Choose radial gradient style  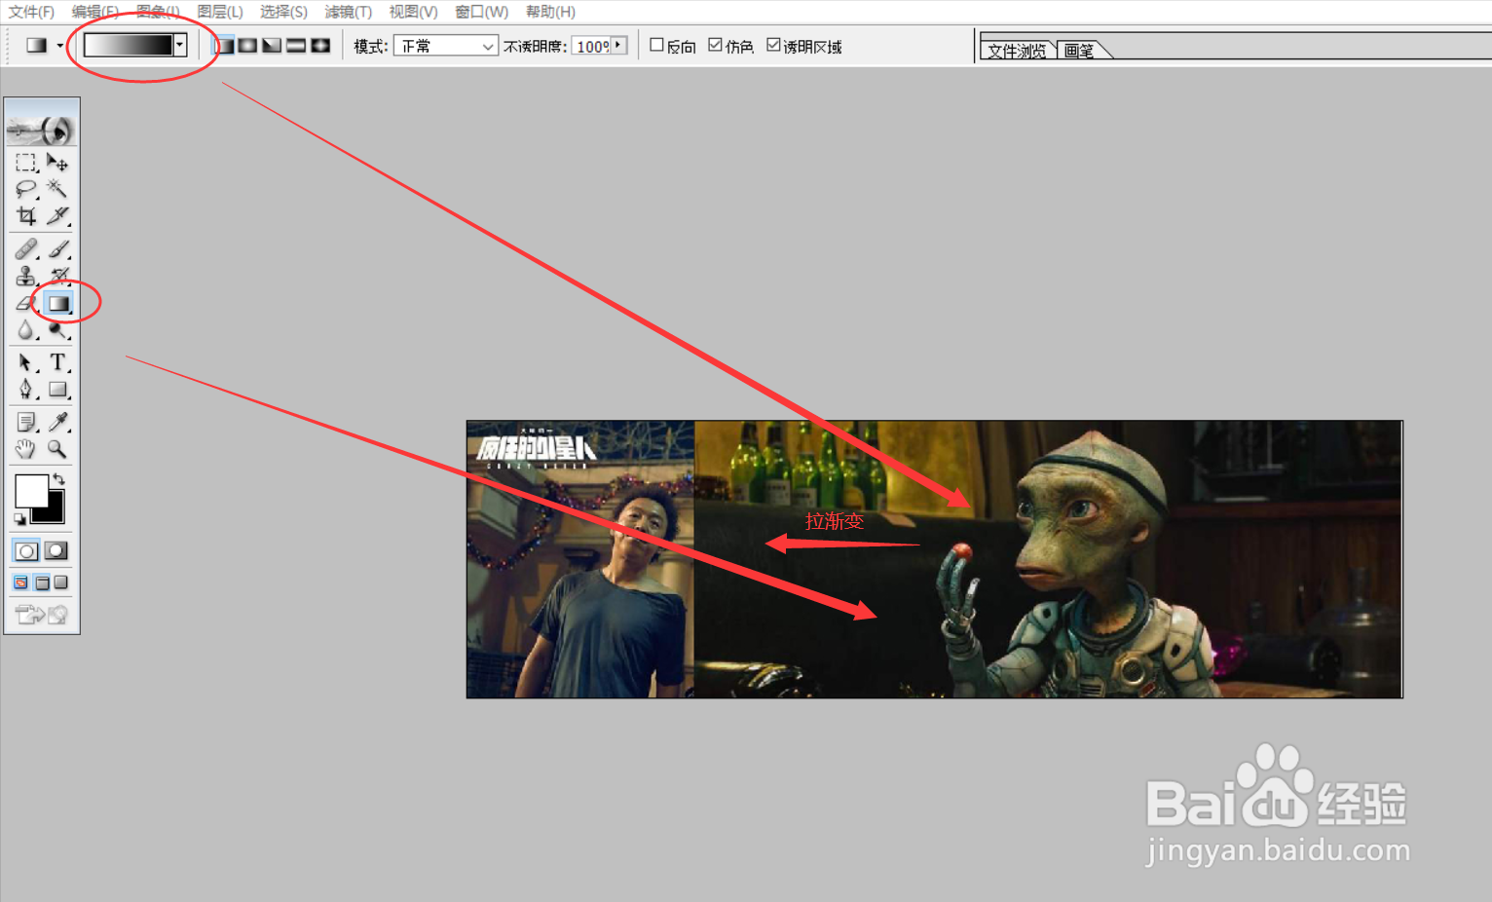pos(248,46)
